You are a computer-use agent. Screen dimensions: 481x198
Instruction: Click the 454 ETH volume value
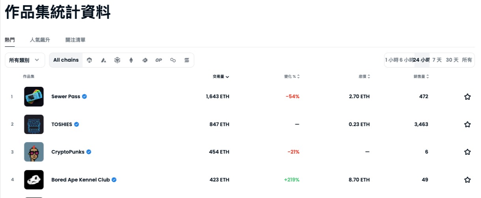click(219, 152)
